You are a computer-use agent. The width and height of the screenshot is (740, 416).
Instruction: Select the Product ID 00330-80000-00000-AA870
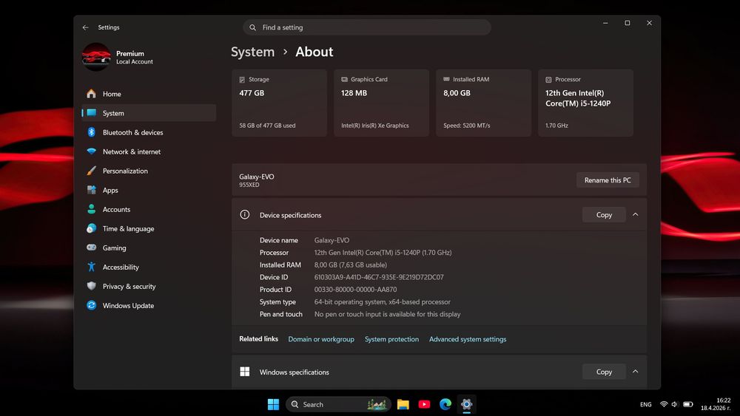tap(355, 289)
